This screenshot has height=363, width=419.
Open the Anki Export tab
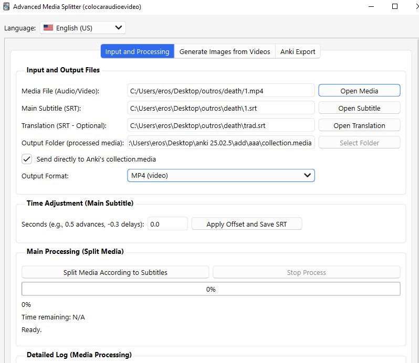298,51
